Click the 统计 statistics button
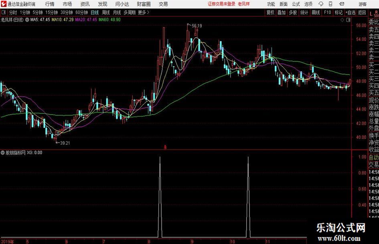The width and height of the screenshot is (379, 244). pyautogui.click(x=304, y=12)
